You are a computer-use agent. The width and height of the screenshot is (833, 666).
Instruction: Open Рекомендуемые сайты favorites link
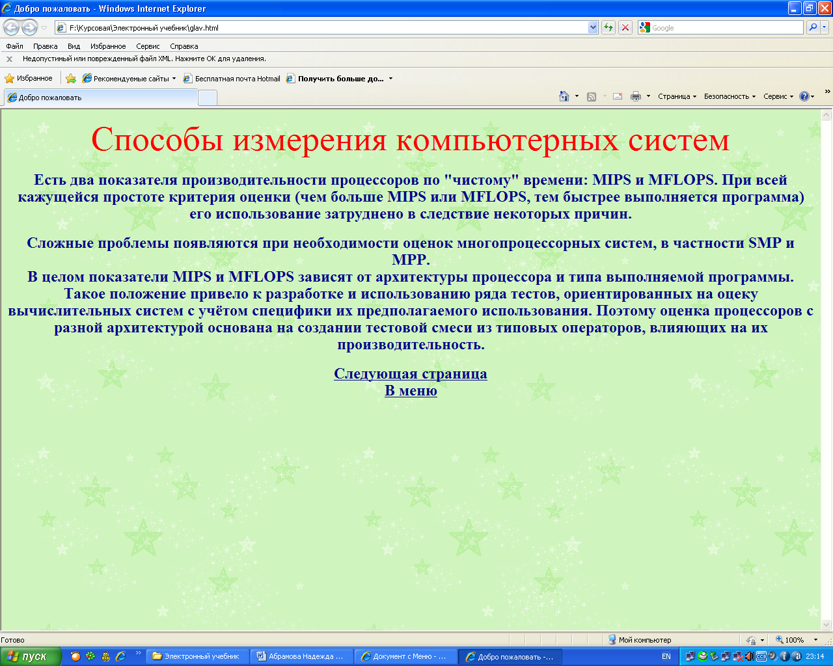point(129,79)
